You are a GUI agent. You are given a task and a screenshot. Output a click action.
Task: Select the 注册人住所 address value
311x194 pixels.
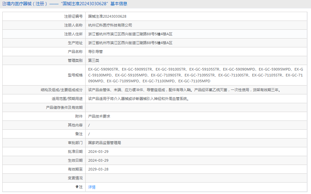coord(130,34)
